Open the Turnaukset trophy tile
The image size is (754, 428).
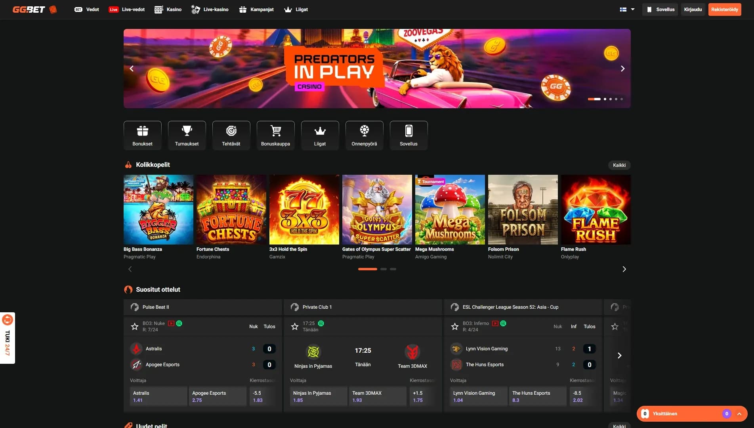pos(187,136)
